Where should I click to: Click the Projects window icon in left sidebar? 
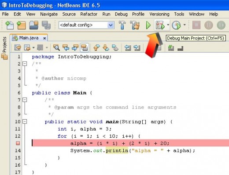click(4, 56)
